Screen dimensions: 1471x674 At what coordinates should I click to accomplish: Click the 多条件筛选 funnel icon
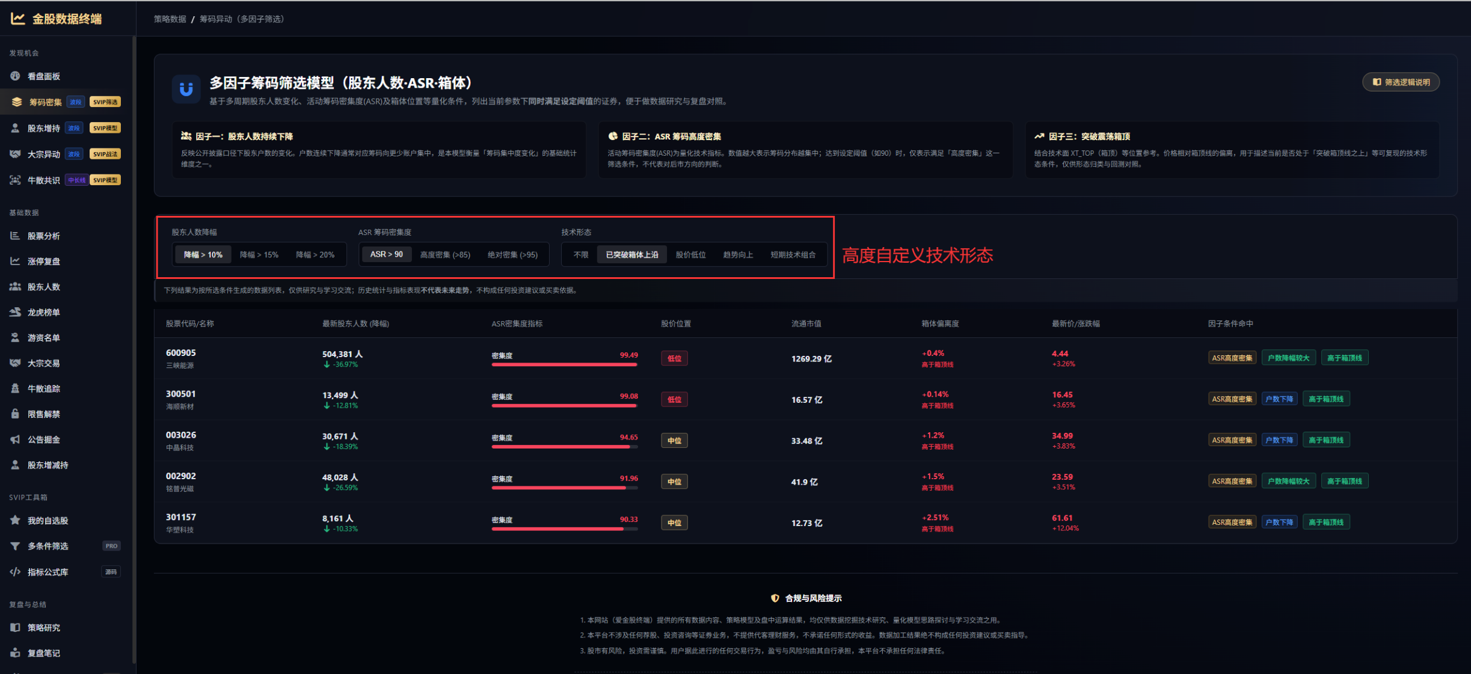pos(15,546)
